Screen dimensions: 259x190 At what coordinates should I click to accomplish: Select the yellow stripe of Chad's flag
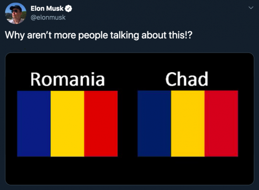[x=188, y=124]
